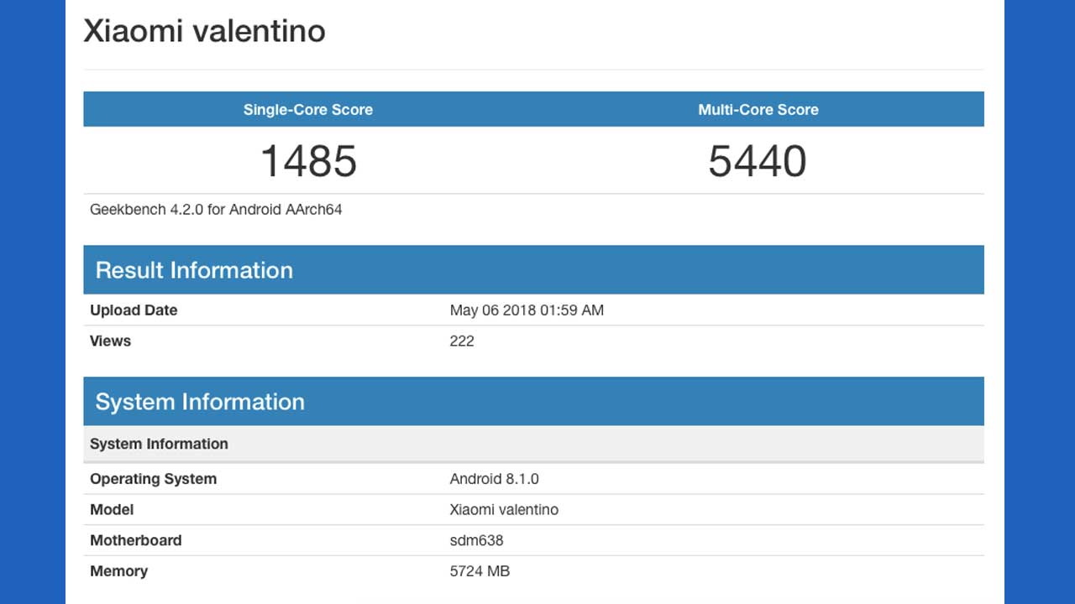
Task: Select the Upload Date label
Action: (134, 310)
